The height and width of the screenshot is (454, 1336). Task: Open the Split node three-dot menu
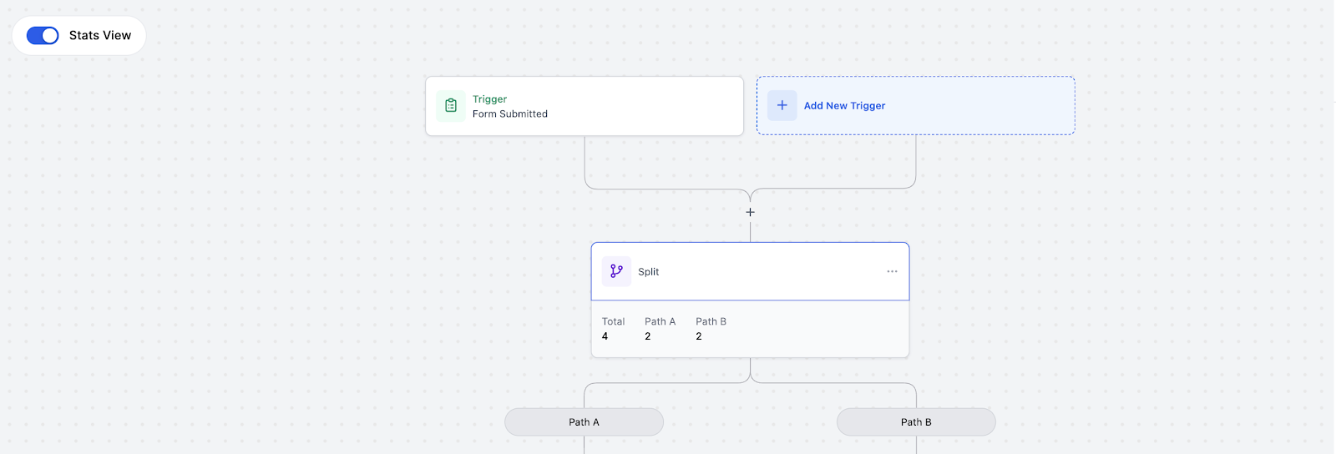click(892, 271)
